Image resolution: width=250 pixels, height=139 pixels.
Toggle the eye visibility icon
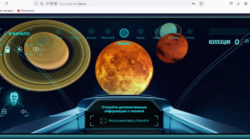(x=36, y=49)
